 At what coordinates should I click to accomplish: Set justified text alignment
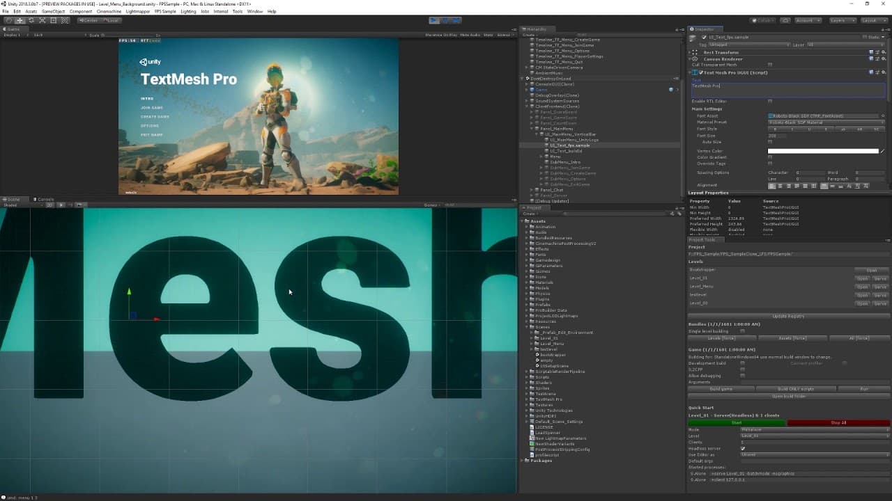tap(797, 186)
